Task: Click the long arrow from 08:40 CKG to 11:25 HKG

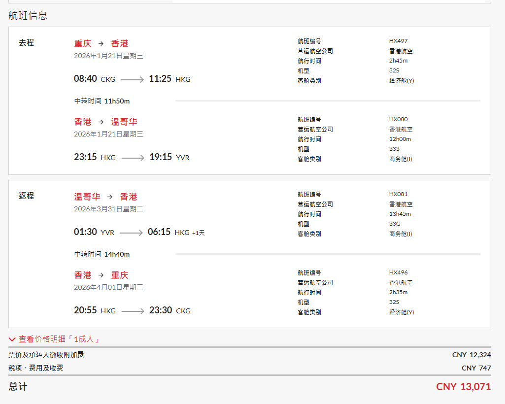Action: coord(132,79)
